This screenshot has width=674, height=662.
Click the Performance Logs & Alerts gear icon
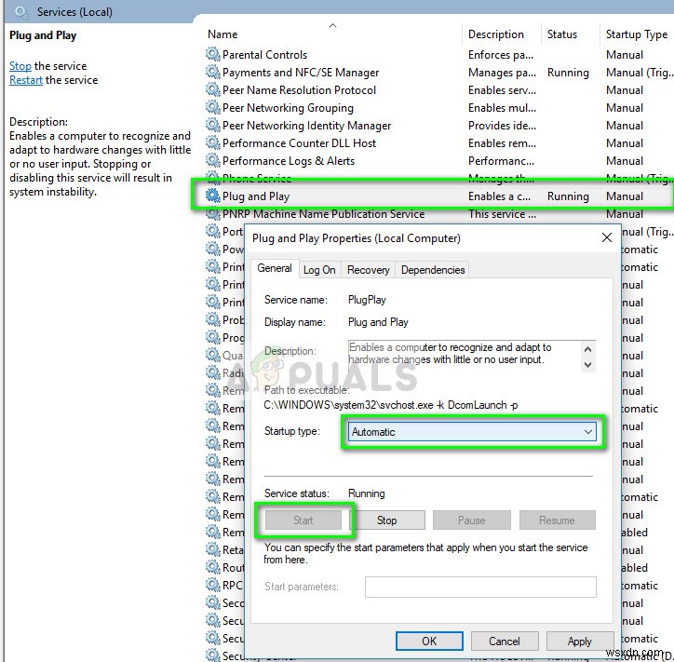click(213, 160)
